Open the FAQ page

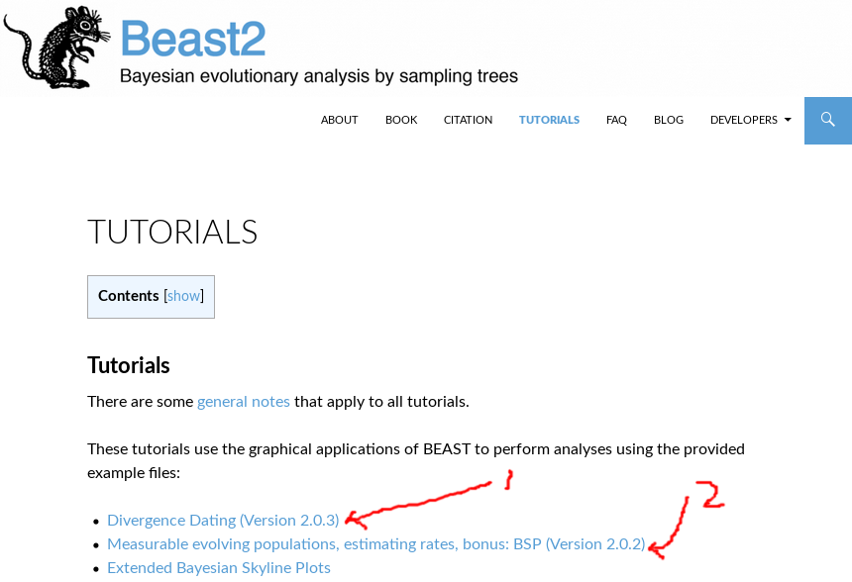click(x=616, y=120)
